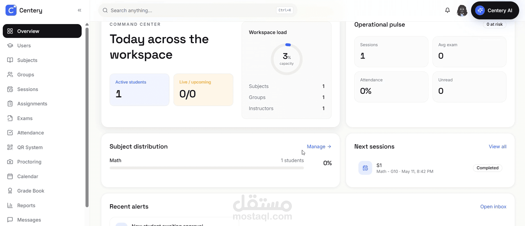Click the S1 session calendar icon

tap(365, 168)
